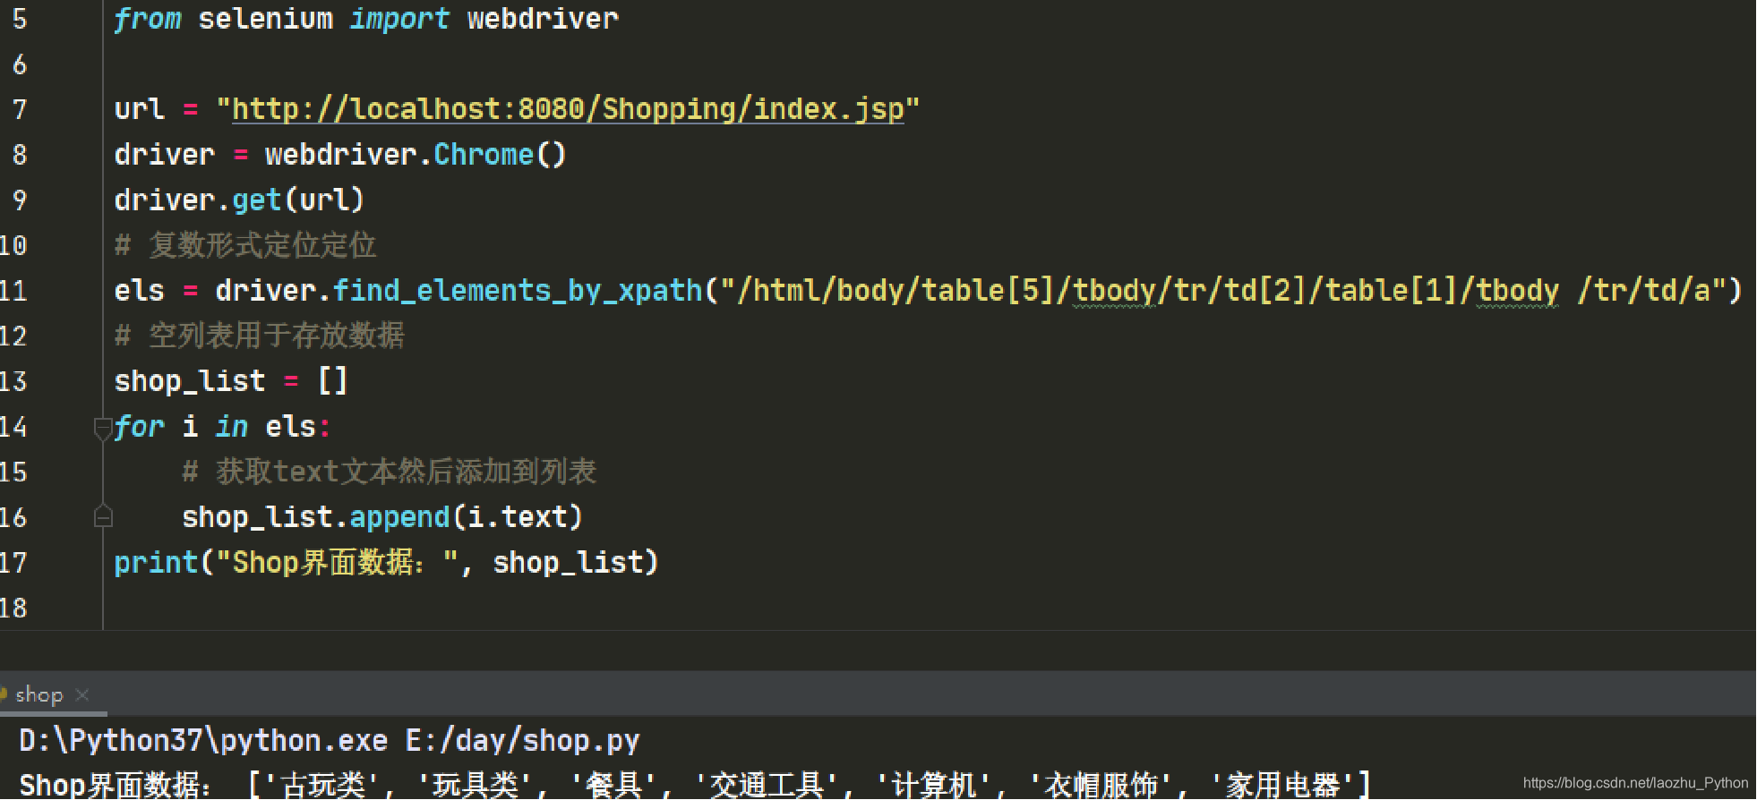Click line number 18 in the gutter
This screenshot has width=1757, height=800.
[13, 609]
